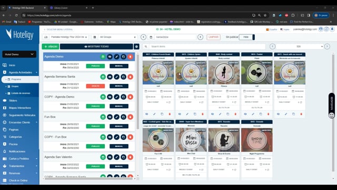Open calendar icon on Agenda Demo row

point(103,57)
